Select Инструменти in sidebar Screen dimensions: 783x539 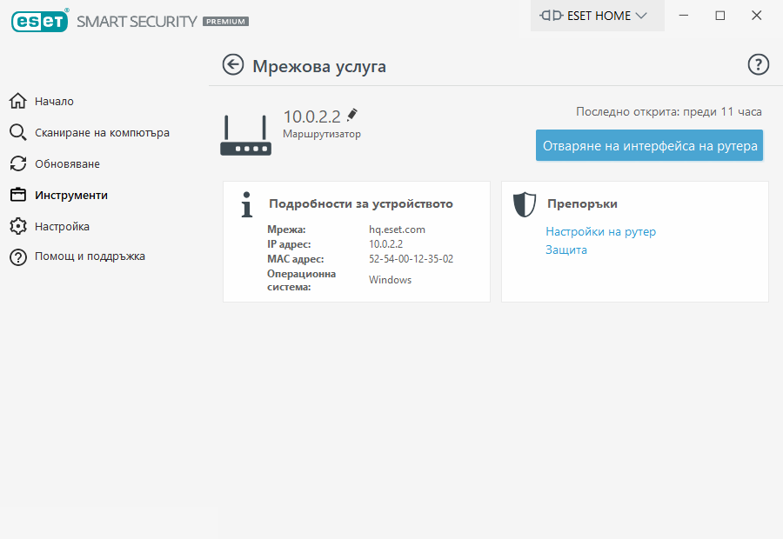tap(71, 195)
